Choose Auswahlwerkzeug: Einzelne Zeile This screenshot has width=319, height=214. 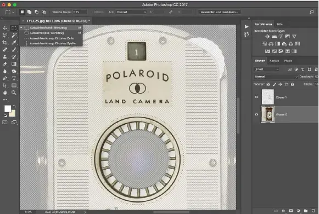[51, 38]
